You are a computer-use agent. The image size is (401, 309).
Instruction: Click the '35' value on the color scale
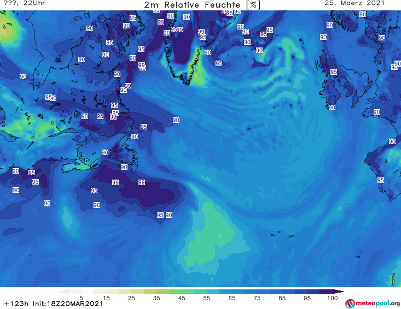(156, 298)
